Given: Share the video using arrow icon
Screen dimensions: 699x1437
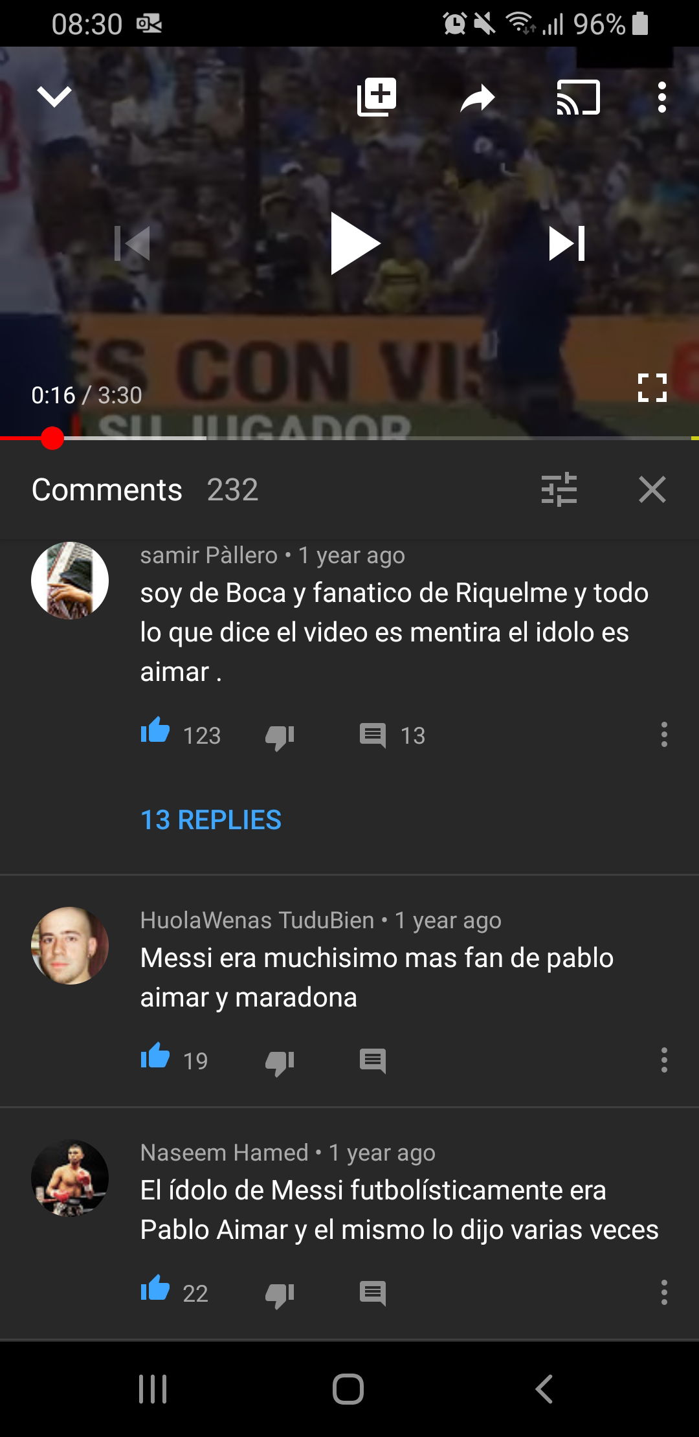Looking at the screenshot, I should [478, 98].
